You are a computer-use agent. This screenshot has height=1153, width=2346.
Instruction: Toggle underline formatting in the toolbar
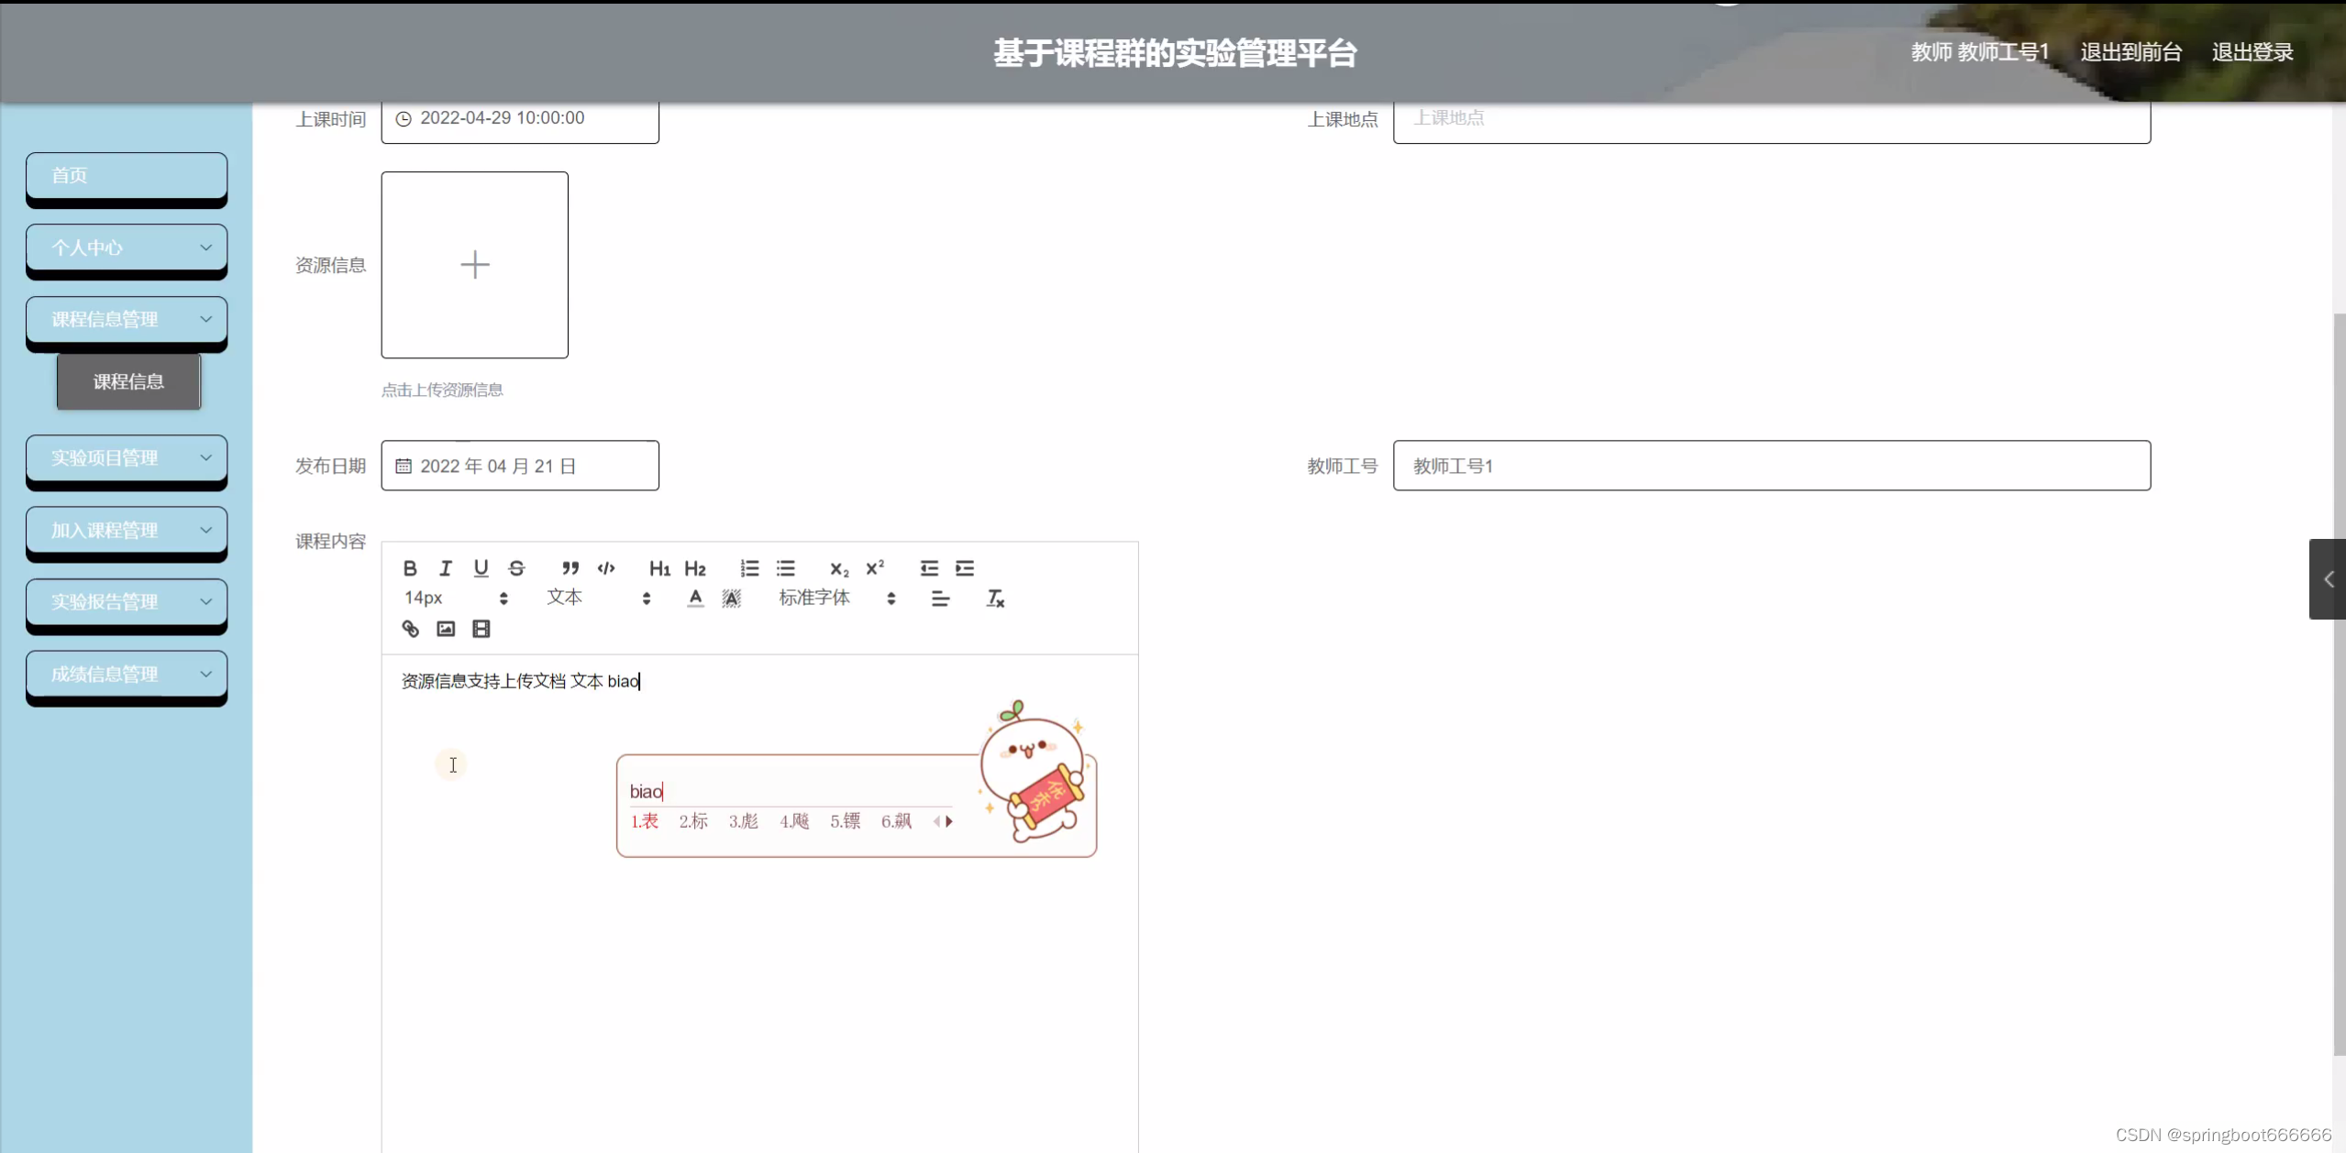pyautogui.click(x=481, y=568)
